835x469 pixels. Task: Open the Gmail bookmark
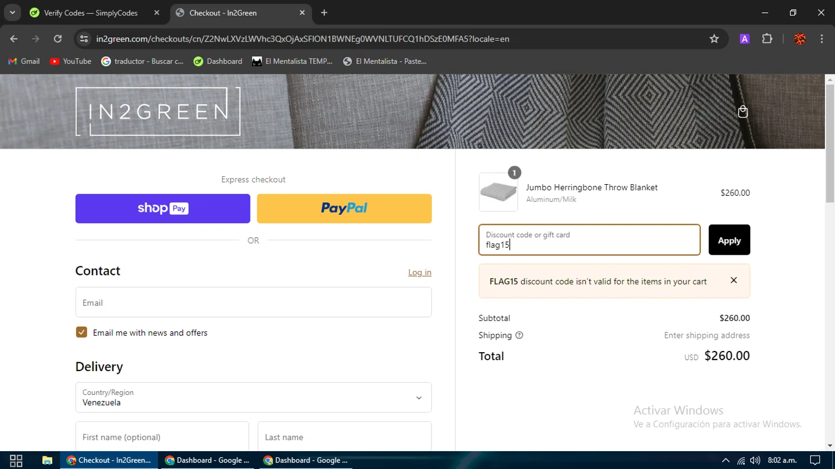[24, 61]
